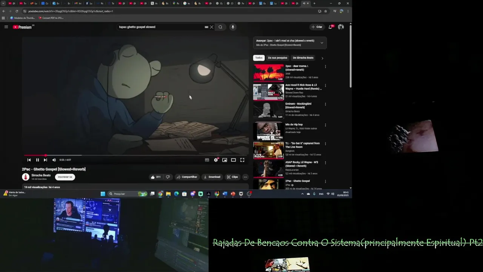Open a new Chrome tab
The width and height of the screenshot is (483, 272).
point(314,3)
